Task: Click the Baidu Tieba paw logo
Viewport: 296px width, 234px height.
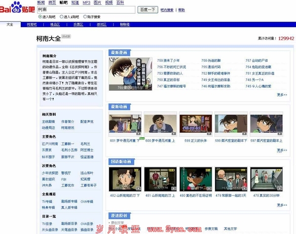Action: pyautogui.click(x=17, y=7)
